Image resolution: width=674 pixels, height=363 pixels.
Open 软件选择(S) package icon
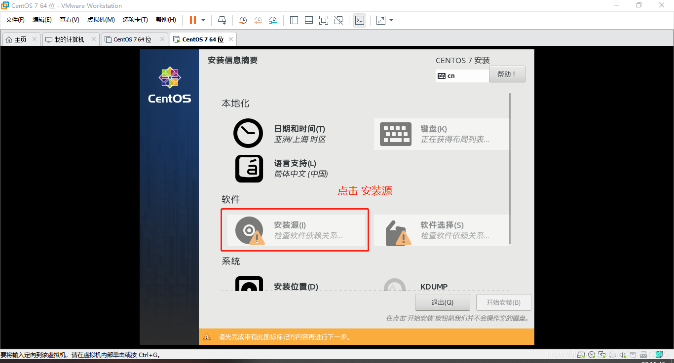[x=398, y=232]
